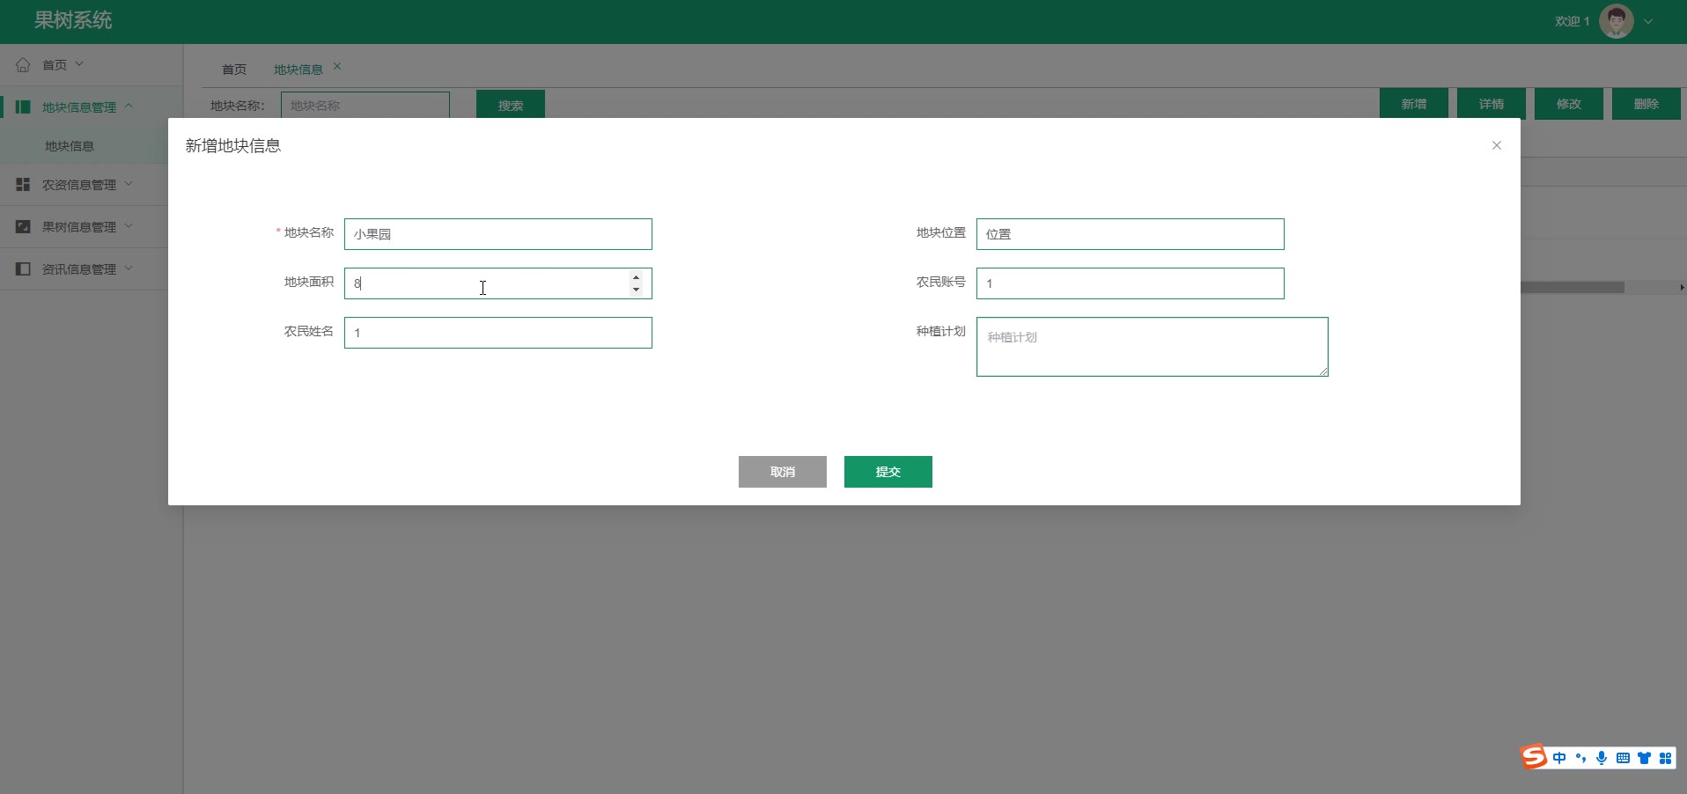The image size is (1687, 794).
Task: Expand the 农资信息管理 menu chevron
Action: (x=129, y=184)
